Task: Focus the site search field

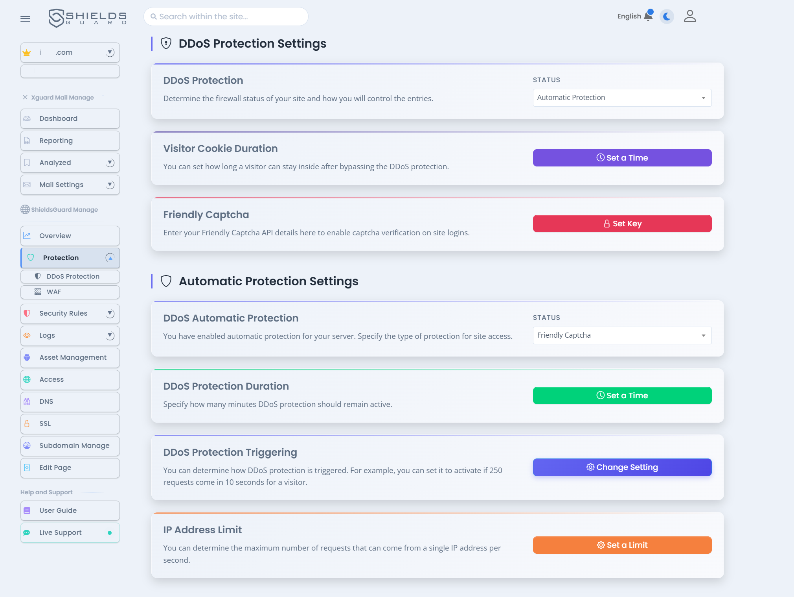Action: pyautogui.click(x=226, y=17)
